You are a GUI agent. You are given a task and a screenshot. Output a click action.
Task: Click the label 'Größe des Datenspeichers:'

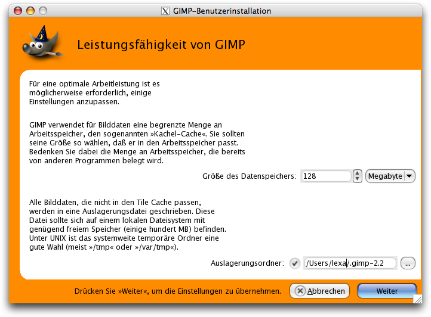(250, 176)
